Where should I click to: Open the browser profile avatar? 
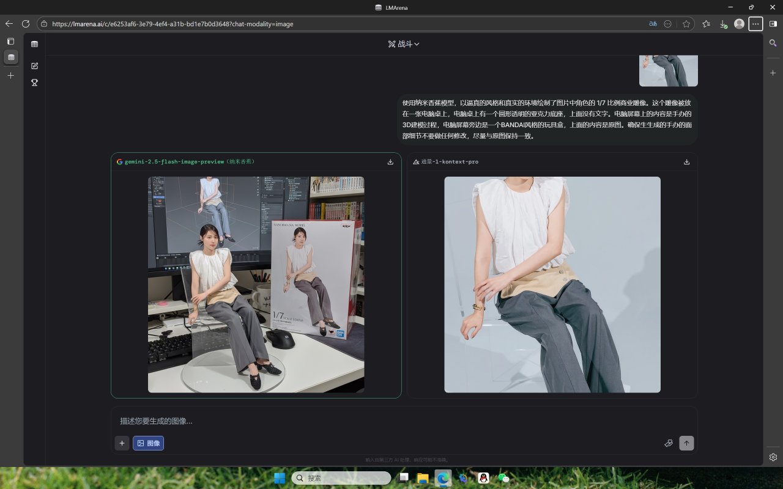pyautogui.click(x=739, y=24)
